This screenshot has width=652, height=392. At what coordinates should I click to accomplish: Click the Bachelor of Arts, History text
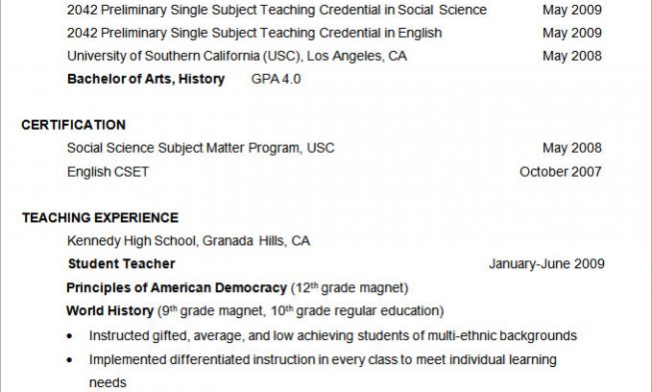pos(146,79)
